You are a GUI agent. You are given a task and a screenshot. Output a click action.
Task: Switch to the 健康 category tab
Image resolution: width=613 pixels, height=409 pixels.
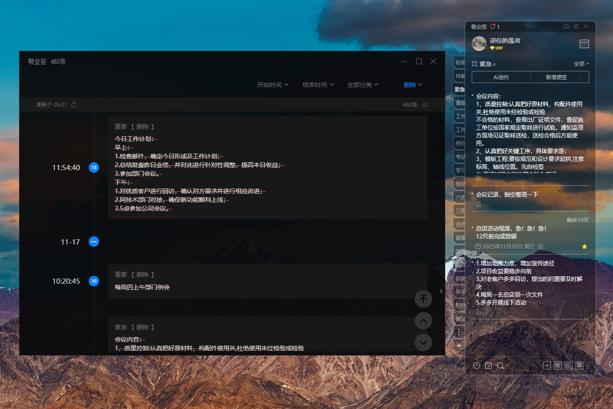tap(460, 237)
